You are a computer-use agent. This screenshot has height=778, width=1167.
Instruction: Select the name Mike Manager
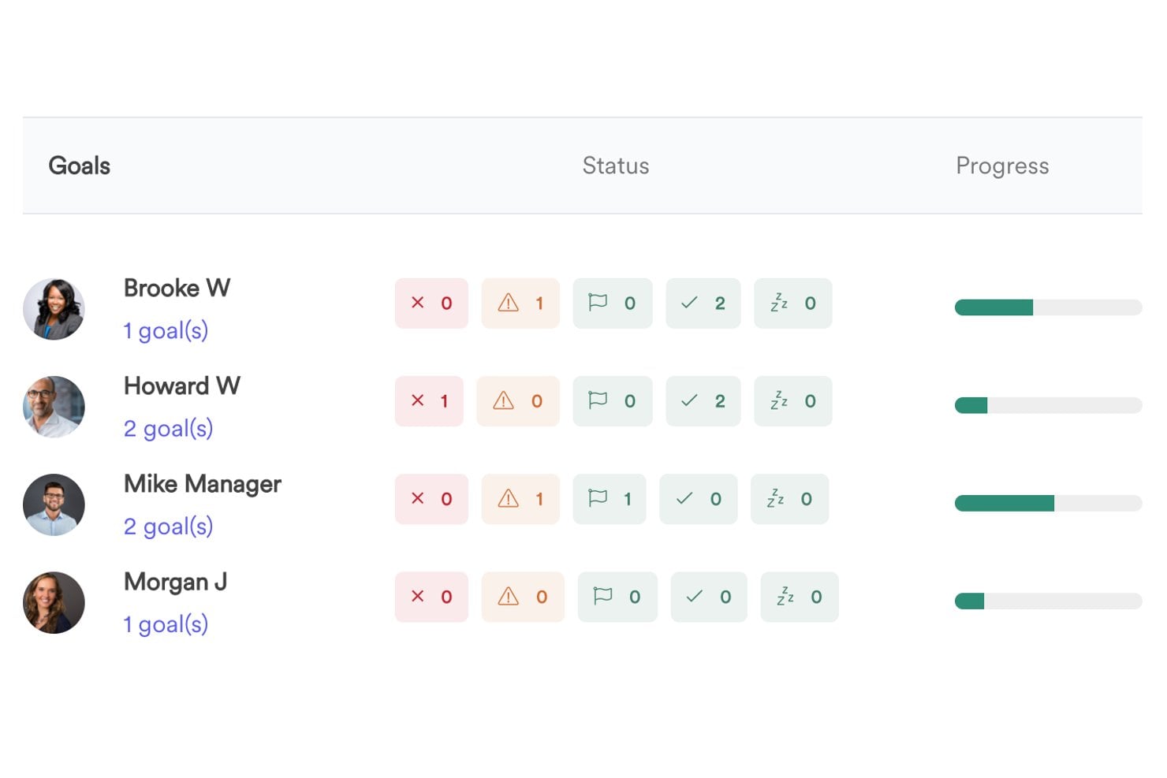[x=203, y=484]
